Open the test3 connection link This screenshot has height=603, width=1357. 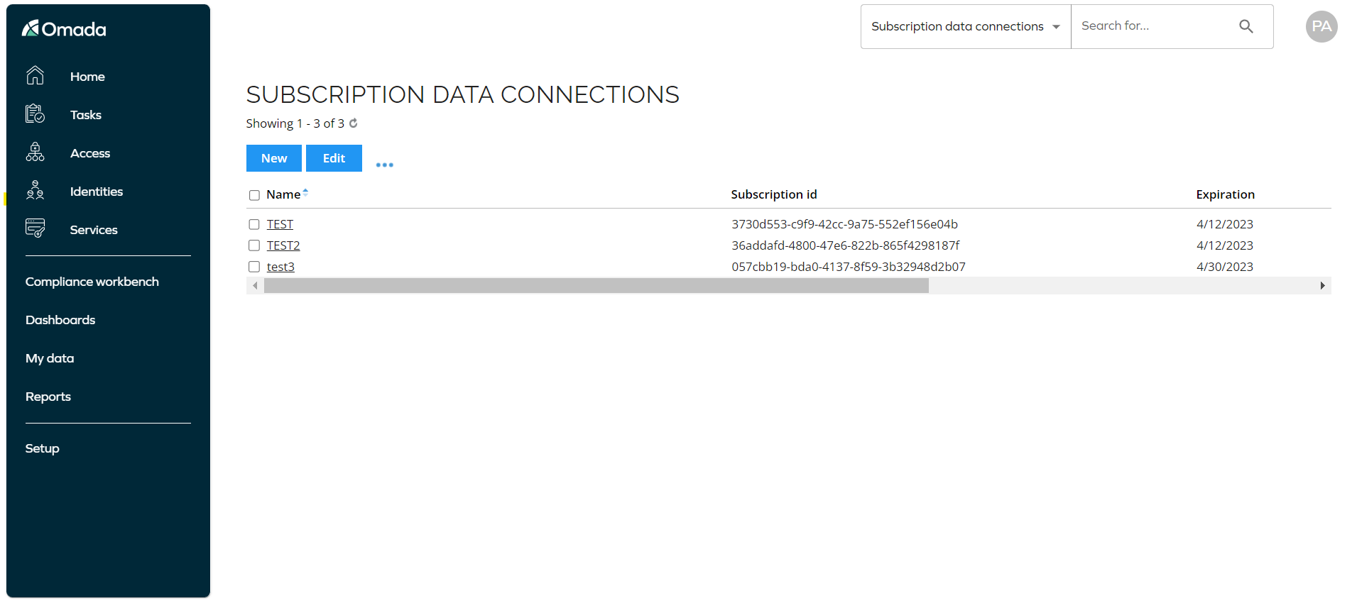pyautogui.click(x=280, y=267)
